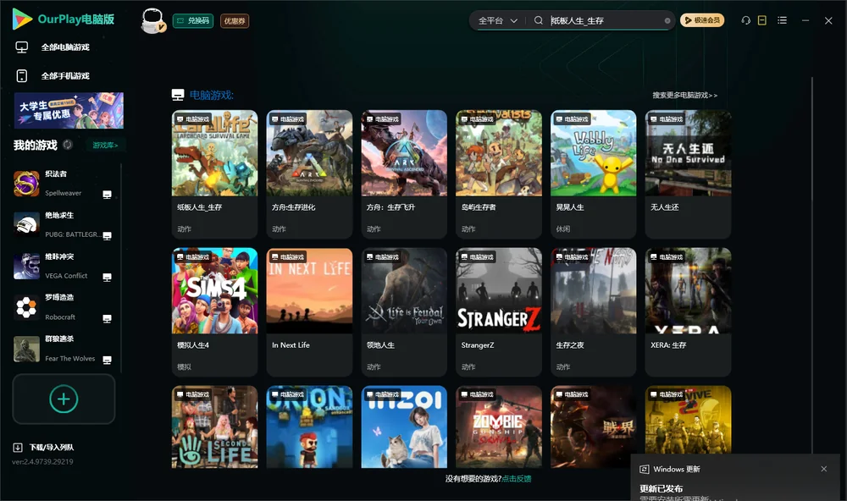Open 生存之夜 game card
The width and height of the screenshot is (847, 501).
tap(593, 311)
